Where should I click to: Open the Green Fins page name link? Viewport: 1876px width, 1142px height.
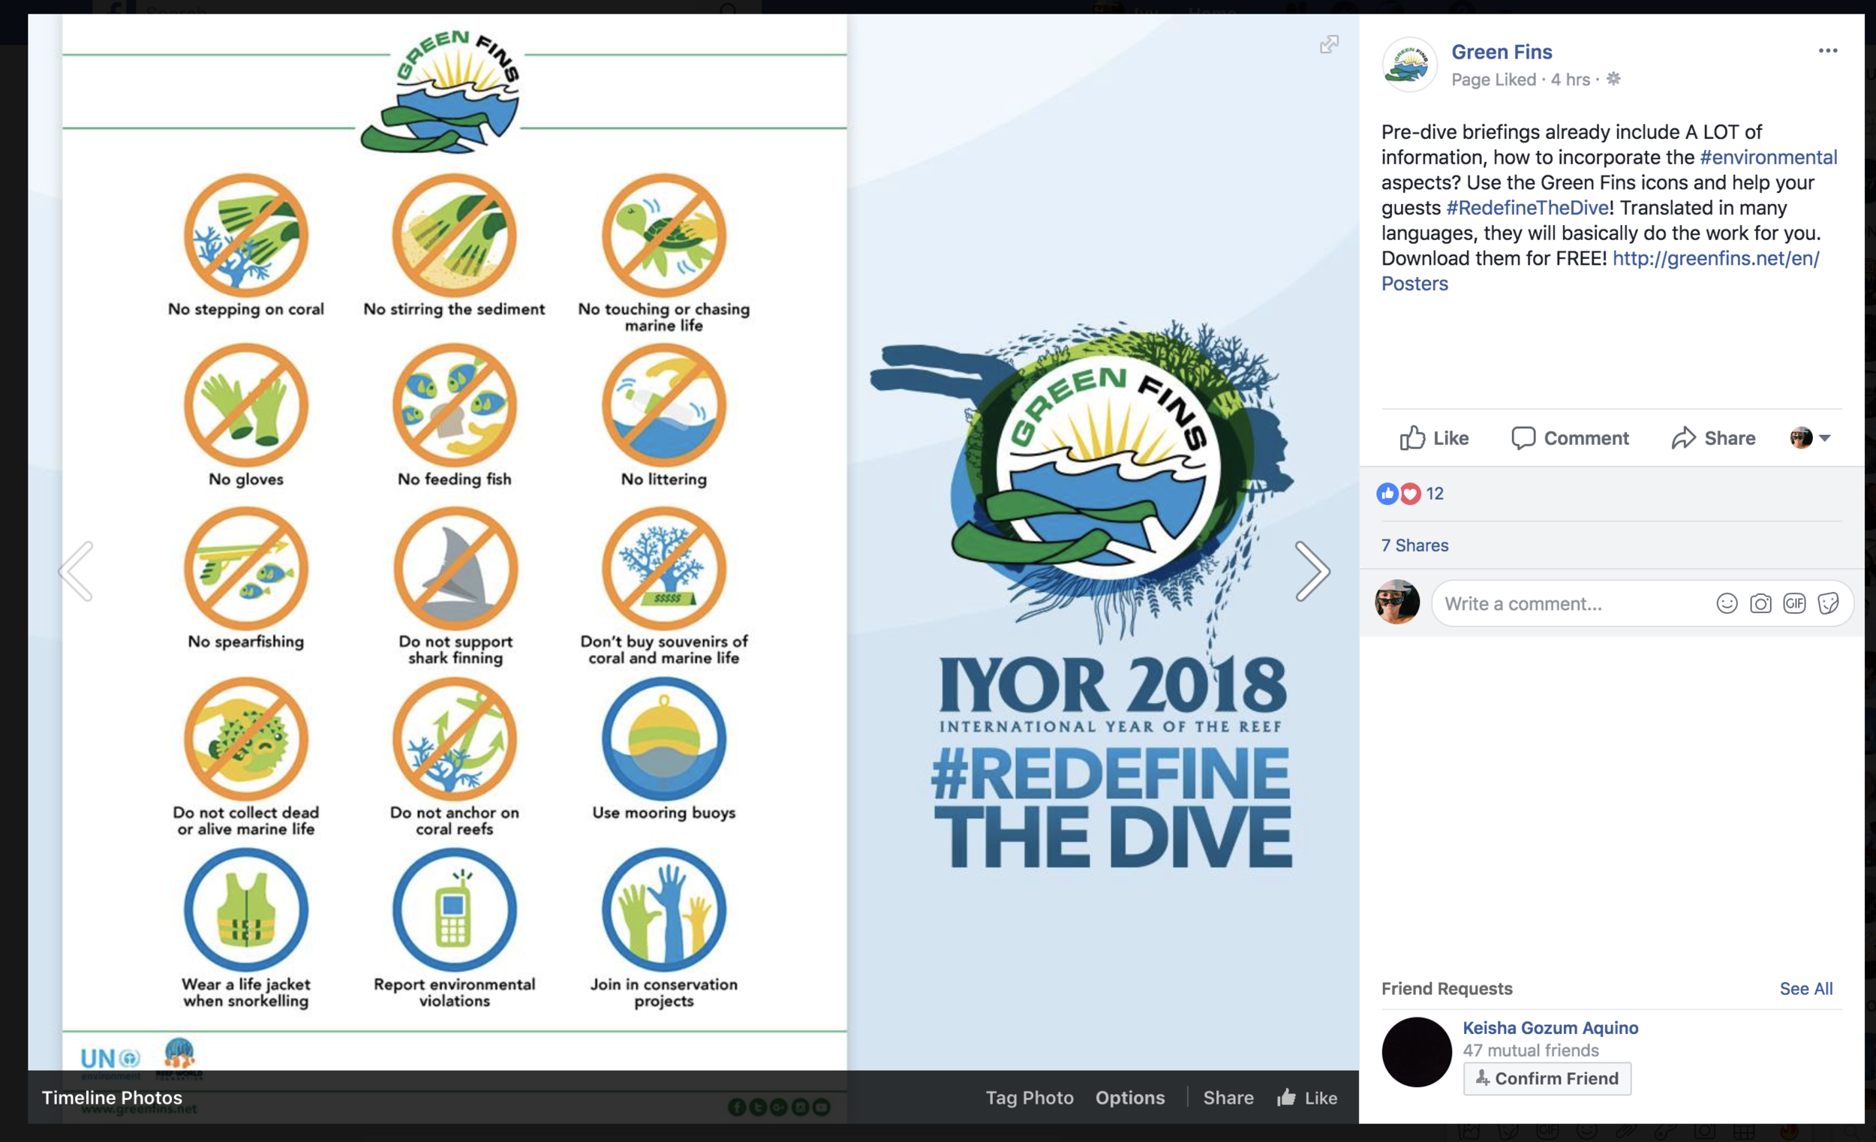[x=1502, y=52]
